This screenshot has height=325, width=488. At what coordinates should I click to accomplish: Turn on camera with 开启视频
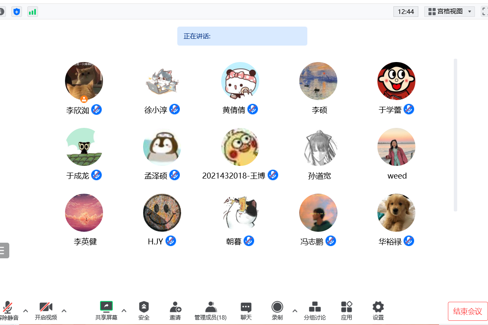(x=46, y=311)
